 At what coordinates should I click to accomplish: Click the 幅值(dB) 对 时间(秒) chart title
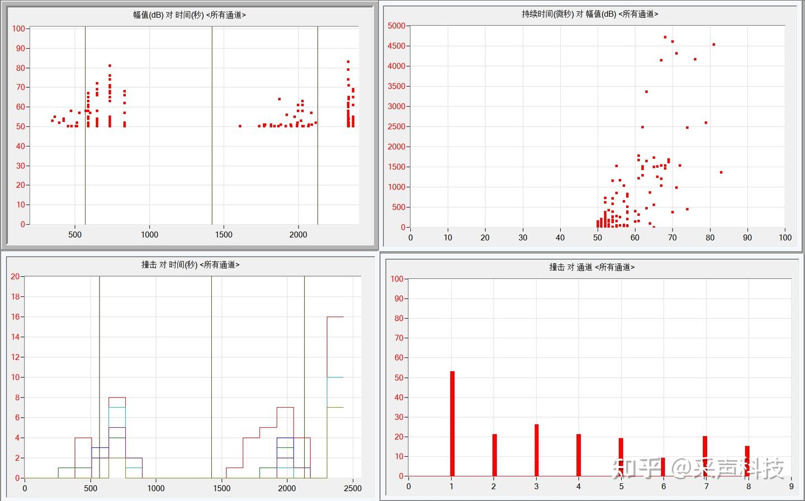tap(190, 15)
